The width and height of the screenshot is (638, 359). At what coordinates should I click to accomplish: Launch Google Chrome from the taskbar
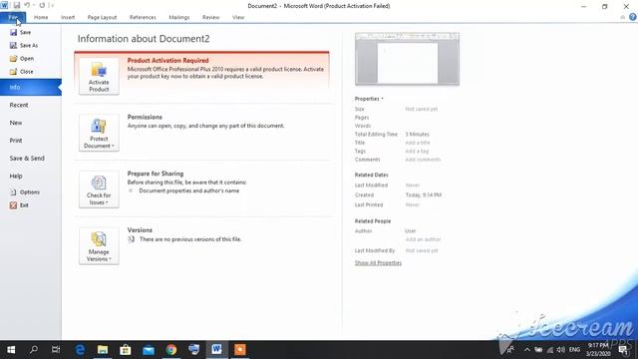[x=171, y=350]
